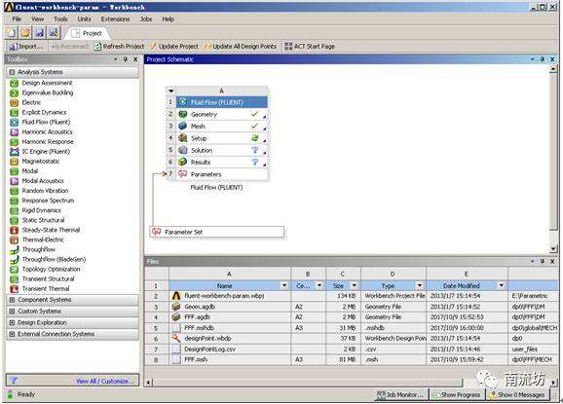Collapse the Analysis Systems group

pos(12,72)
